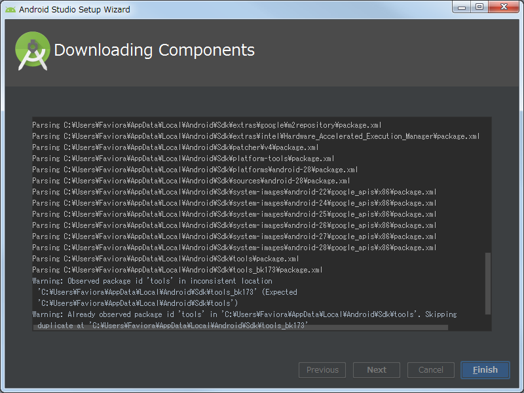This screenshot has width=524, height=393.
Task: Click the Android Studio logo in header
Action: point(32,51)
